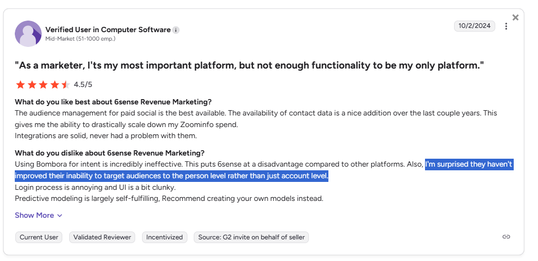538x261 pixels.
Task: Click the first red rating star
Action: tap(20, 84)
